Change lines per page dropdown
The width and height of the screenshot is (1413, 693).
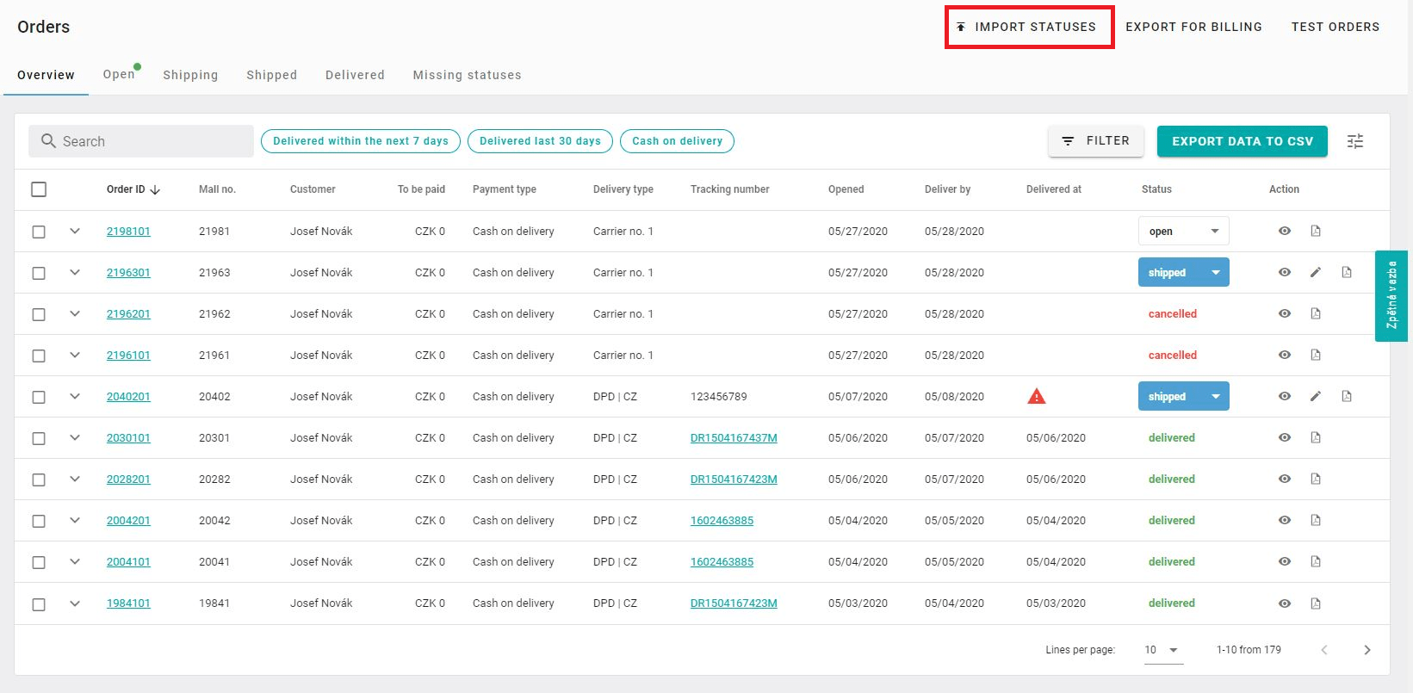point(1162,650)
